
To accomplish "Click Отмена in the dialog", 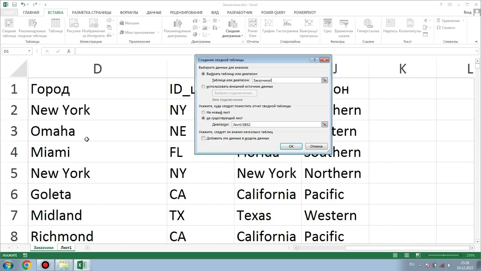I will click(316, 146).
